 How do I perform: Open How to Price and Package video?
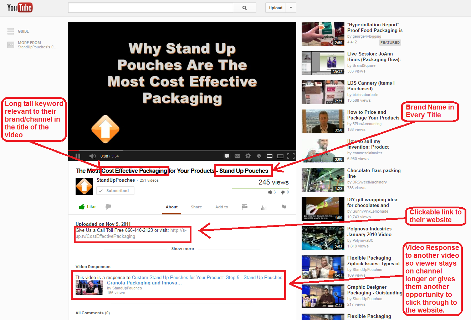coord(373,115)
